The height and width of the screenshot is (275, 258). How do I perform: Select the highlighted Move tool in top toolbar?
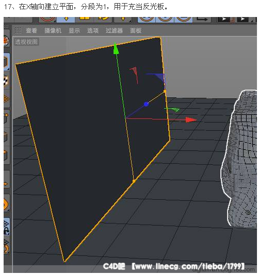point(66,19)
